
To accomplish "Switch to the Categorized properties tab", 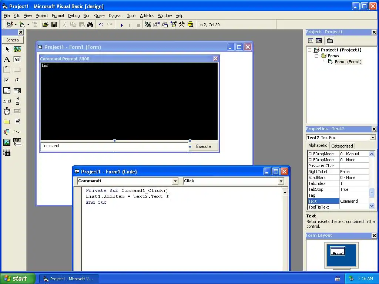I will 342,146.
